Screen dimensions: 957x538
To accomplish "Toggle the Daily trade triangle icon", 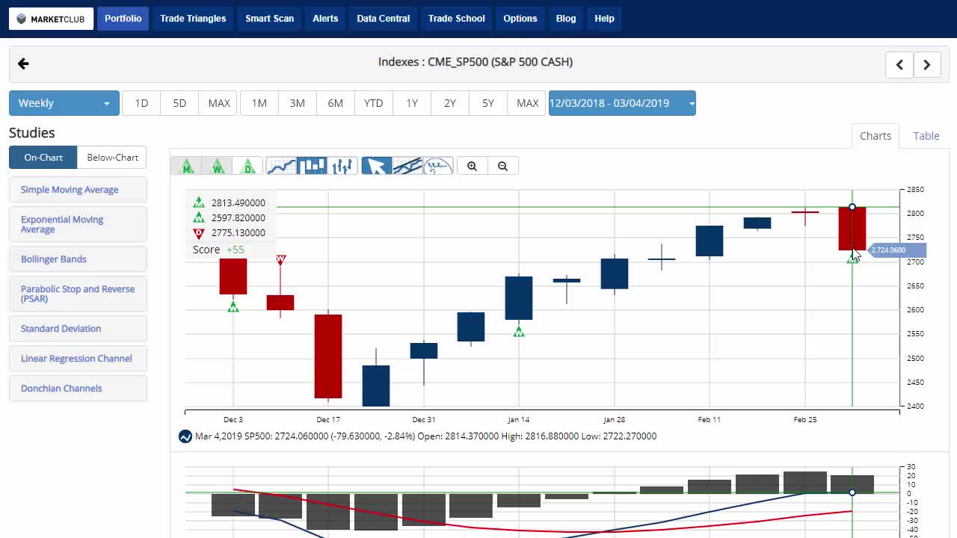I will [x=248, y=166].
